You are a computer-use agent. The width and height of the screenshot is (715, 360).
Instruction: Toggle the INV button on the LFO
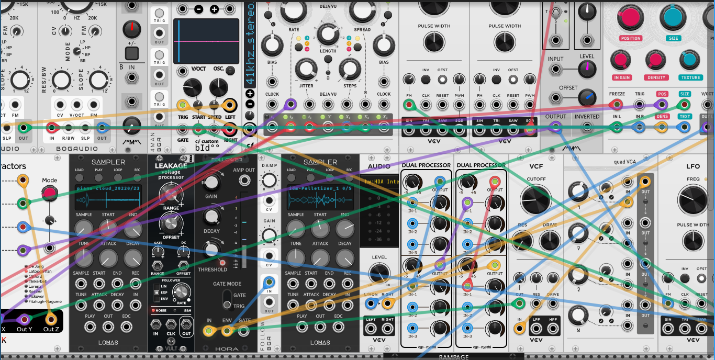685,279
